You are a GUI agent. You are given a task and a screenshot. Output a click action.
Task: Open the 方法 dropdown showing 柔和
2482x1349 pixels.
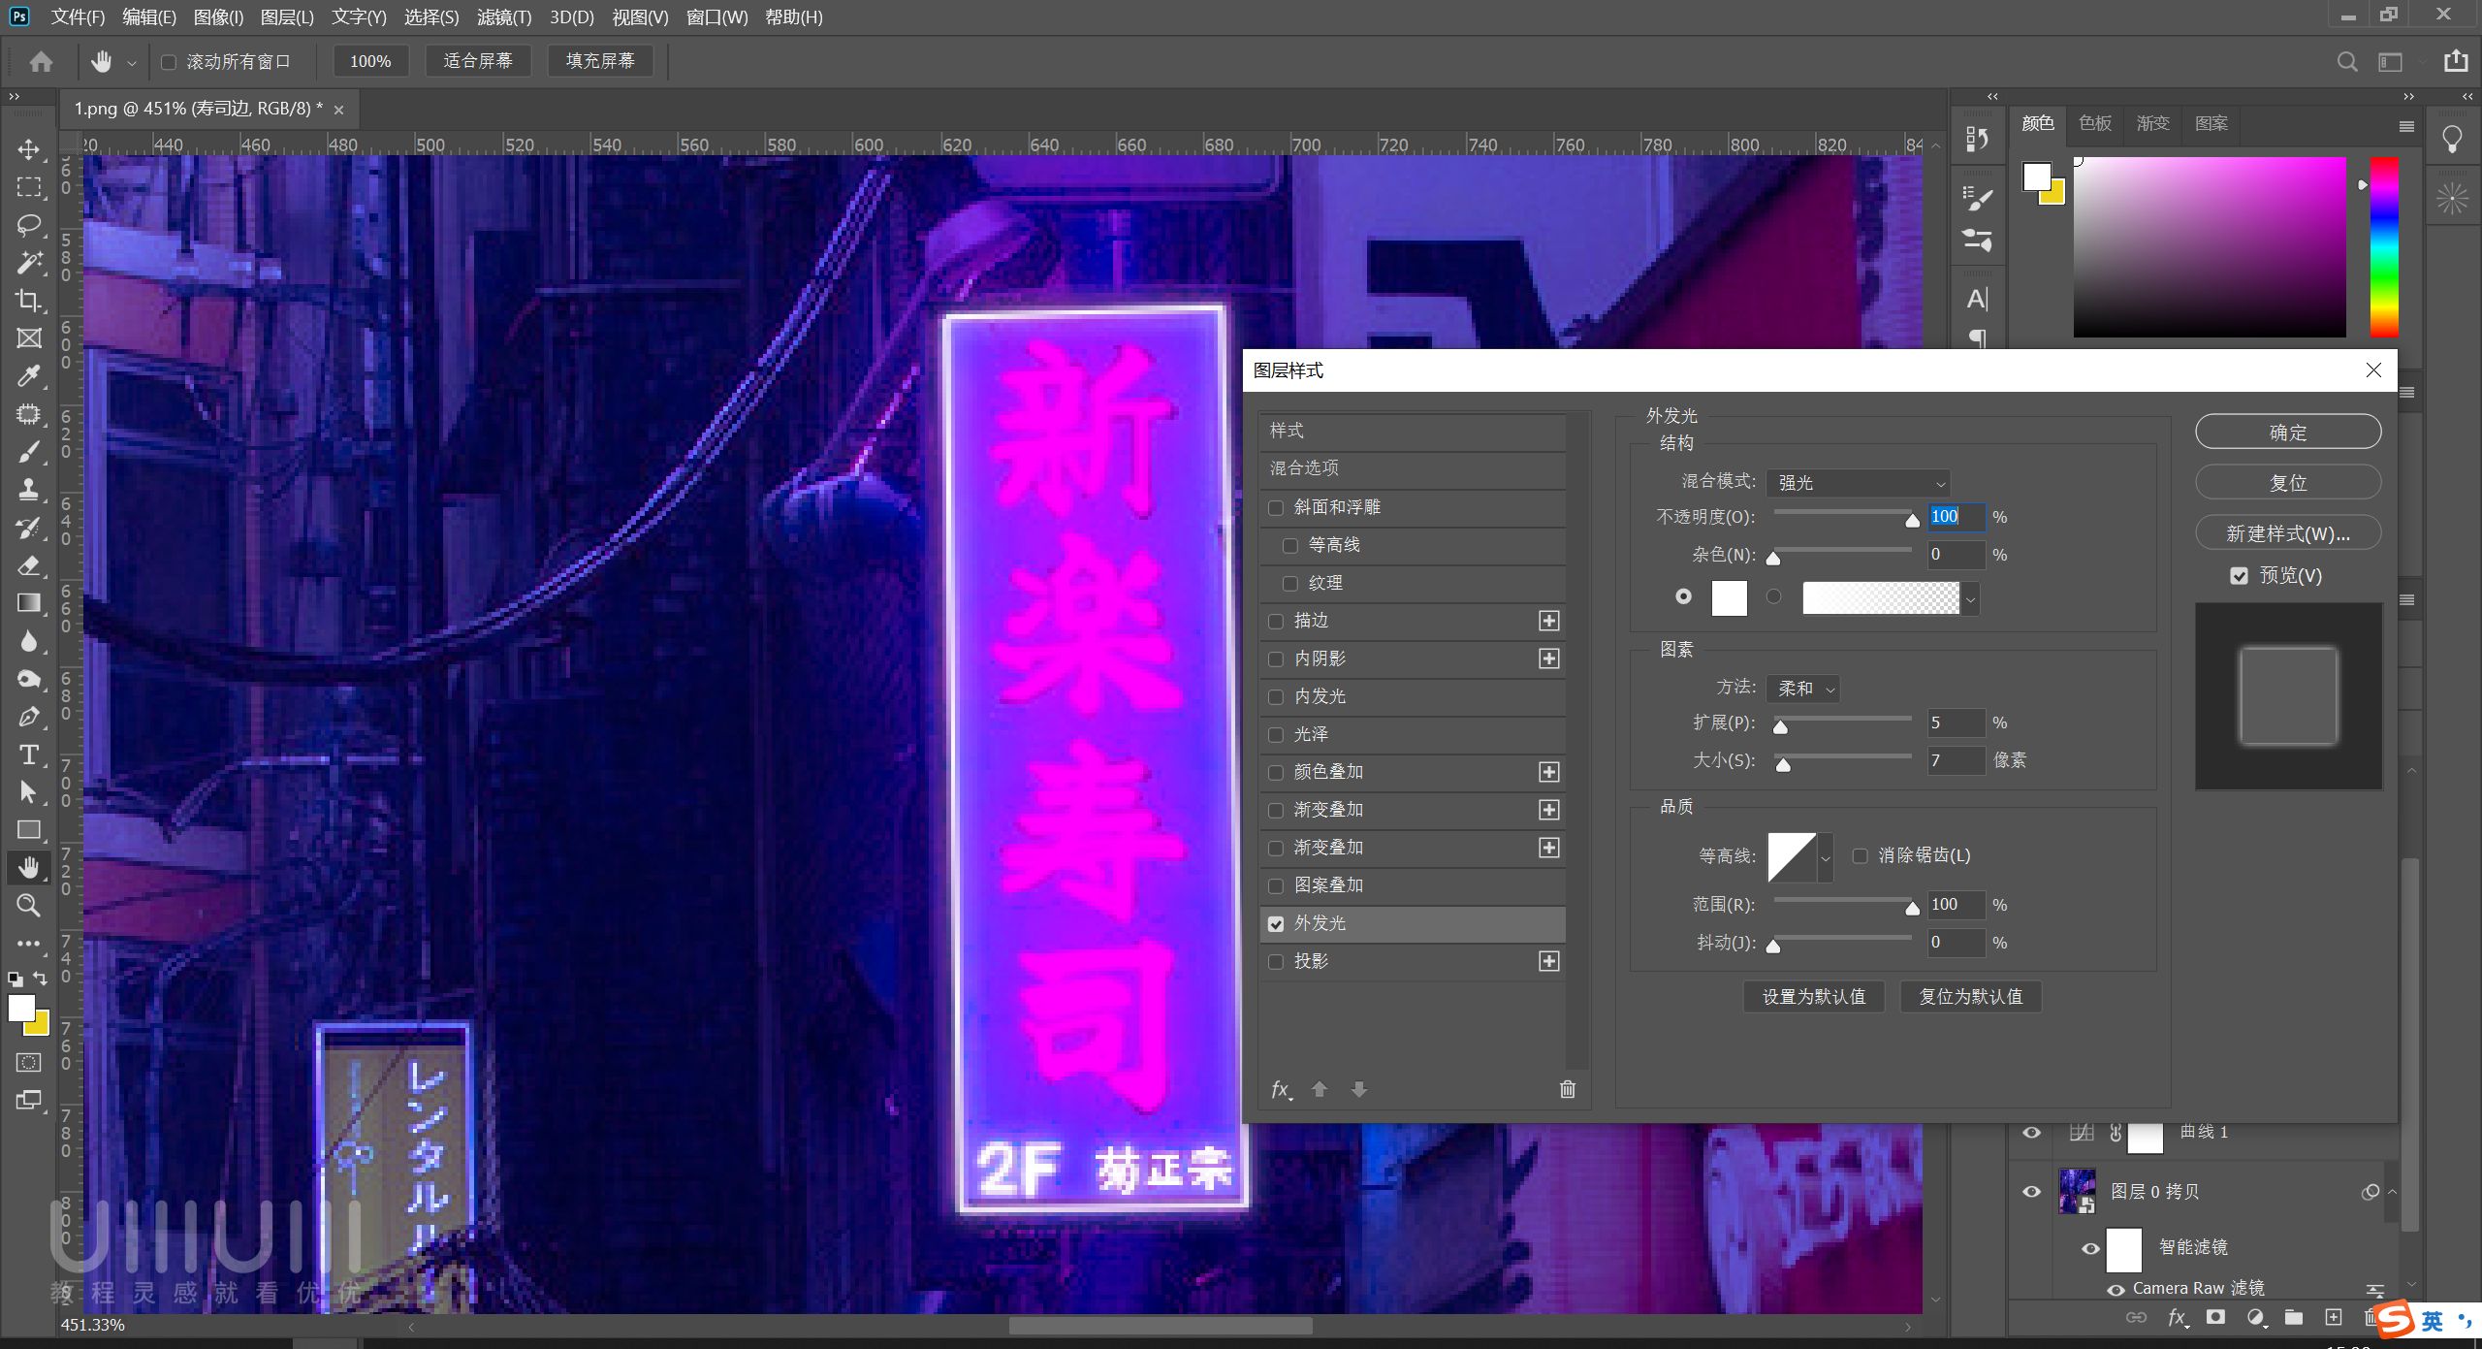1802,689
